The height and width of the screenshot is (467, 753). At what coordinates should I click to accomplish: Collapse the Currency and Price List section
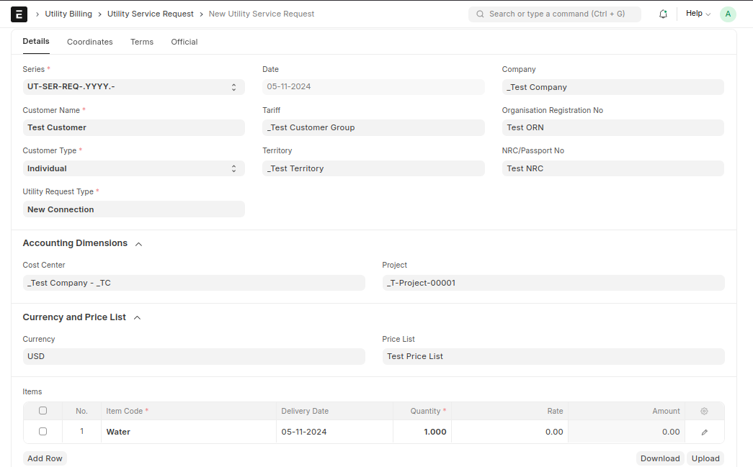pos(138,318)
